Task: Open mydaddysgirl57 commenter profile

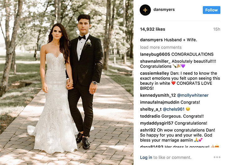Action: coord(157,123)
